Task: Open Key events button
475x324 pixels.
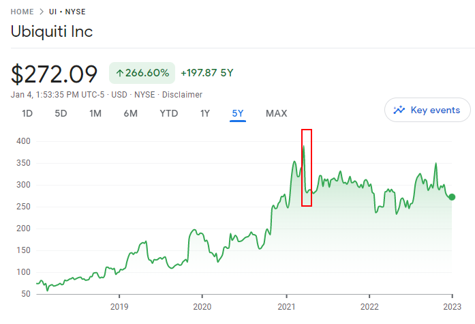Action: click(427, 110)
